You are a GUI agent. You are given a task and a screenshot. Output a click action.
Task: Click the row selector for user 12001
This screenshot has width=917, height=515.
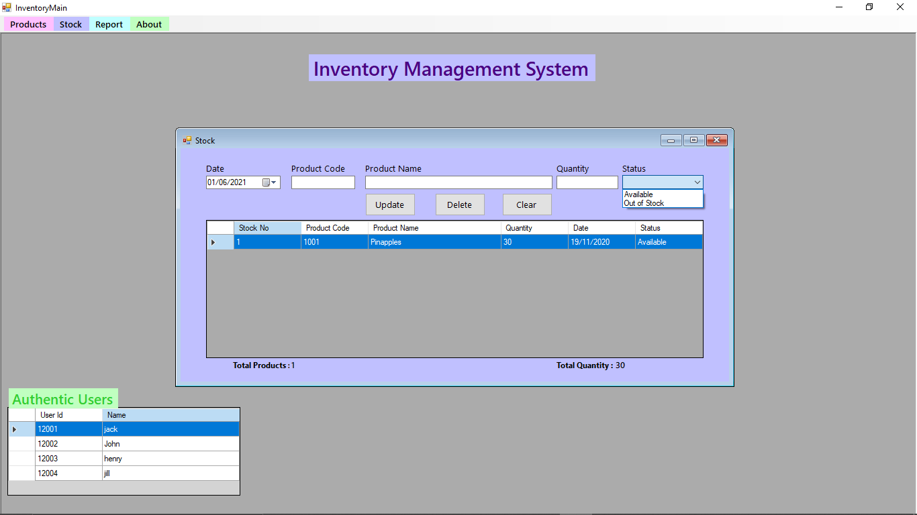click(21, 429)
